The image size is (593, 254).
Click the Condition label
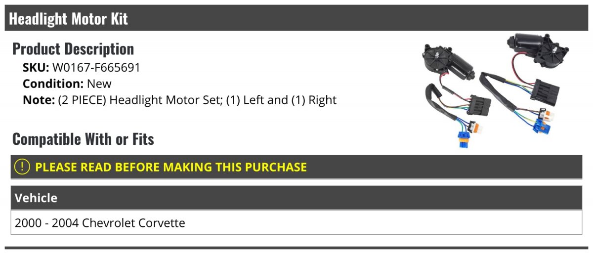[53, 84]
